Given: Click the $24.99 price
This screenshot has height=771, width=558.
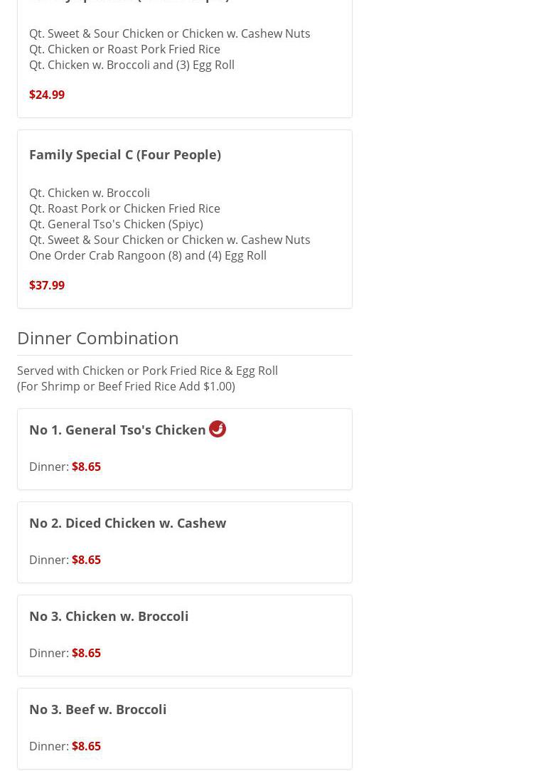Looking at the screenshot, I should (47, 95).
